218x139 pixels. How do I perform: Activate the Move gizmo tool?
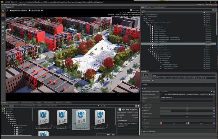tap(3, 19)
